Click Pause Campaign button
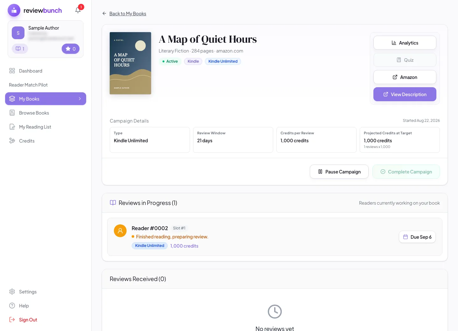This screenshot has width=458, height=331. click(x=339, y=172)
